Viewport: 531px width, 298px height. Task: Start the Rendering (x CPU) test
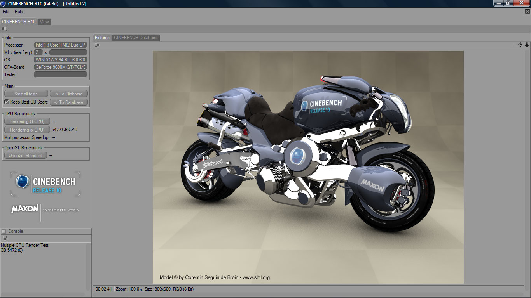[27, 130]
